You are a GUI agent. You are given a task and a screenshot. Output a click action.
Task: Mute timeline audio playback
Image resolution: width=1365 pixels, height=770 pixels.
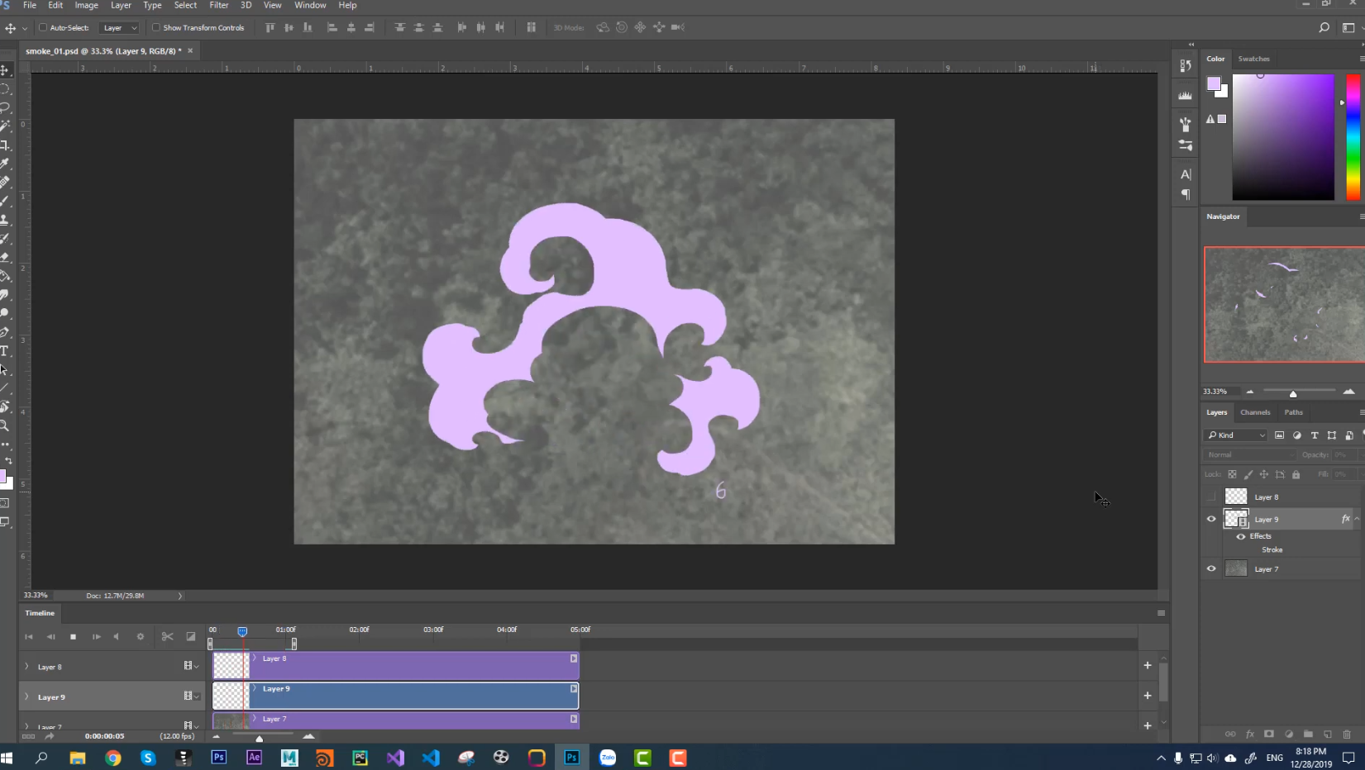117,636
